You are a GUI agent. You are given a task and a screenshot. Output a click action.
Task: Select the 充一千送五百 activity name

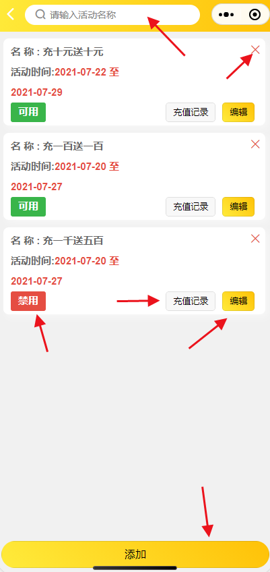pos(73,241)
